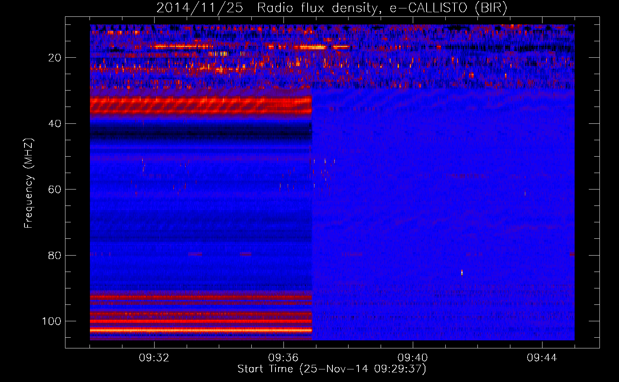The width and height of the screenshot is (619, 382).
Task: Click the time tick label "09:44"
Action: [x=542, y=358]
